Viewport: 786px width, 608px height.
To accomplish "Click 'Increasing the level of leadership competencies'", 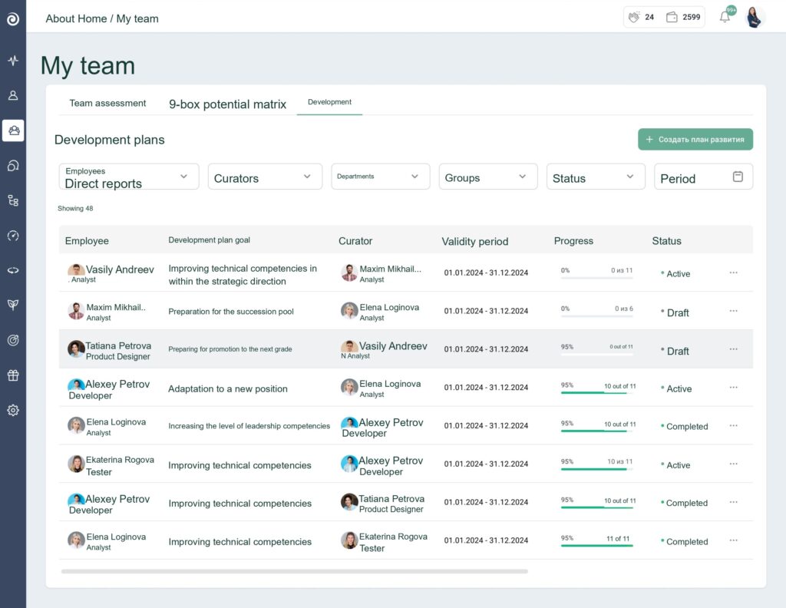I will [249, 426].
